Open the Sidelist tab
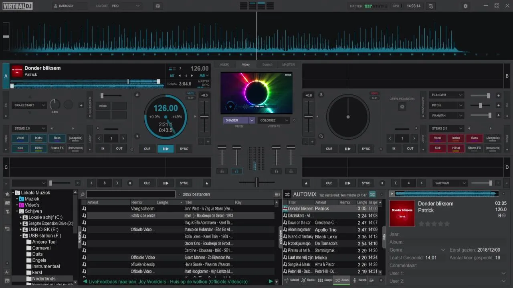Viewport: 513px width, 288px height. [x=292, y=280]
